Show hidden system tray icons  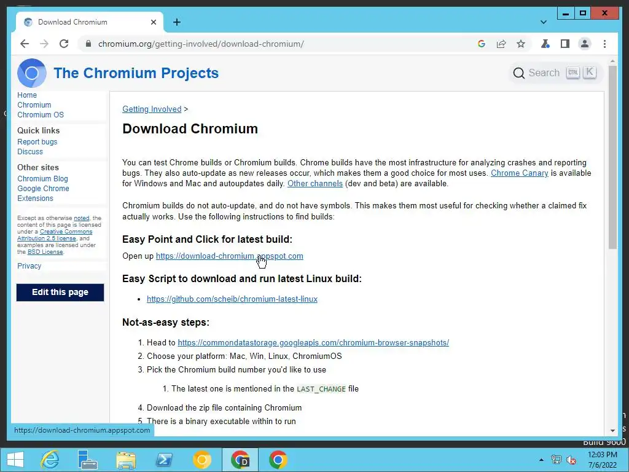coord(541,460)
